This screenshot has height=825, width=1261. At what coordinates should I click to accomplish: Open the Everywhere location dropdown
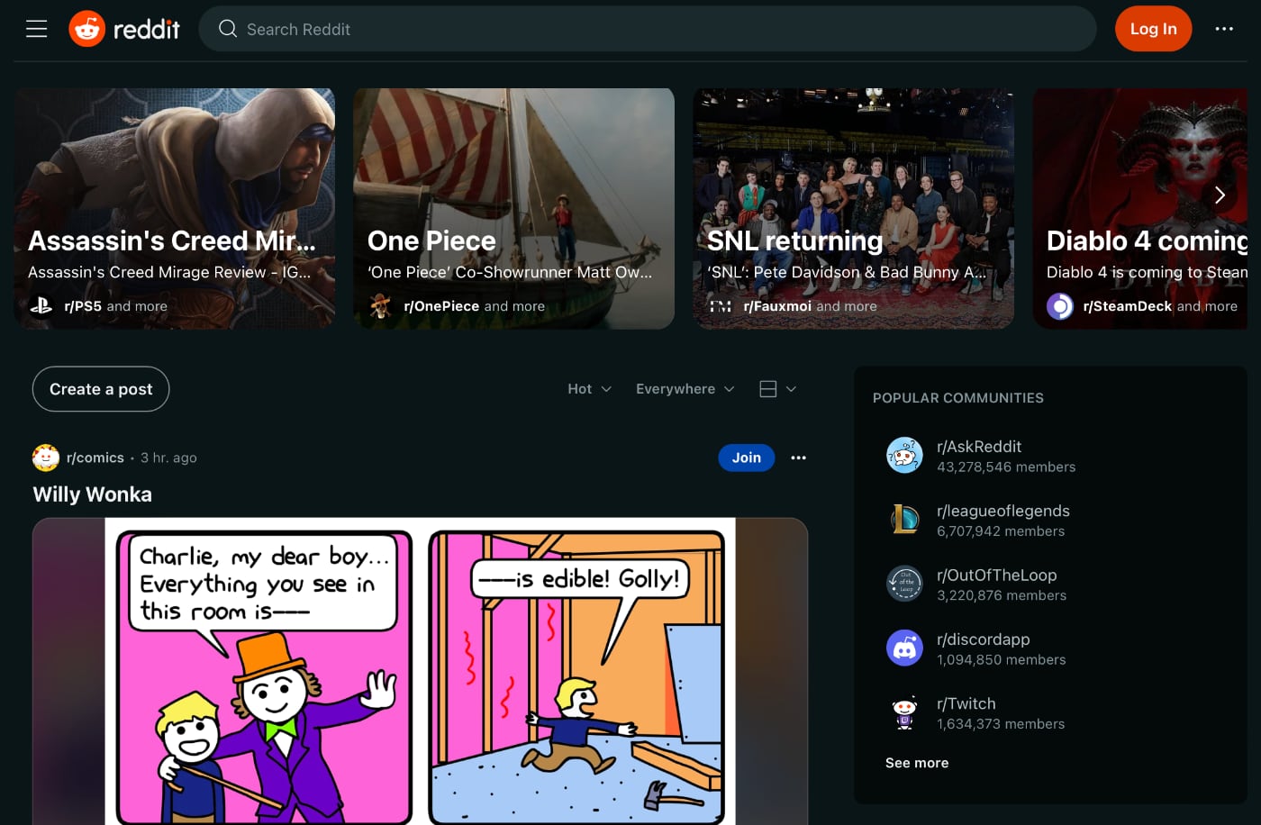pyautogui.click(x=685, y=389)
